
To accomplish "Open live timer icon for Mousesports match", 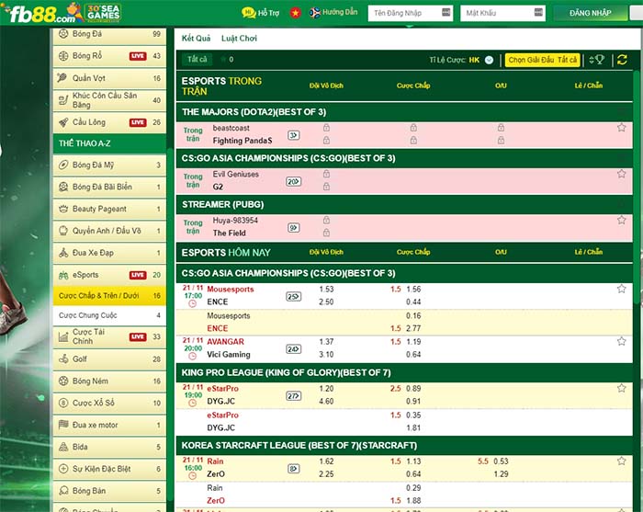I will click(192, 304).
